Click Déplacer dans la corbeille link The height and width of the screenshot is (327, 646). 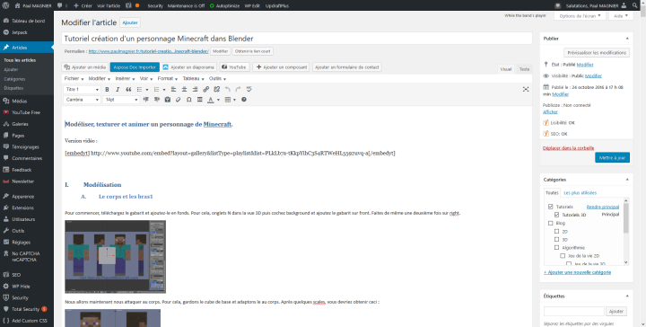(568, 148)
